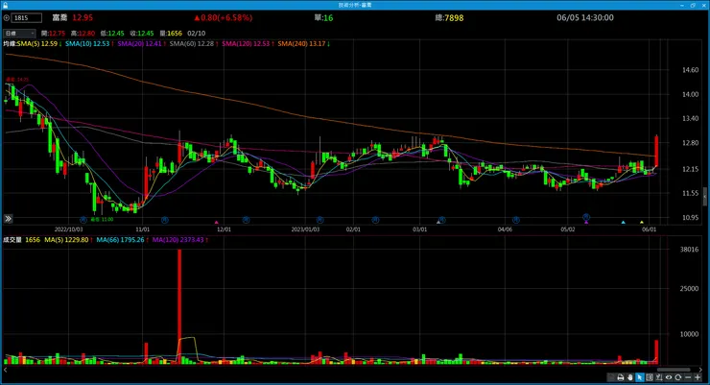The width and height of the screenshot is (710, 385).
Task: Click the 14.60 price axis label
Action: pyautogui.click(x=690, y=70)
